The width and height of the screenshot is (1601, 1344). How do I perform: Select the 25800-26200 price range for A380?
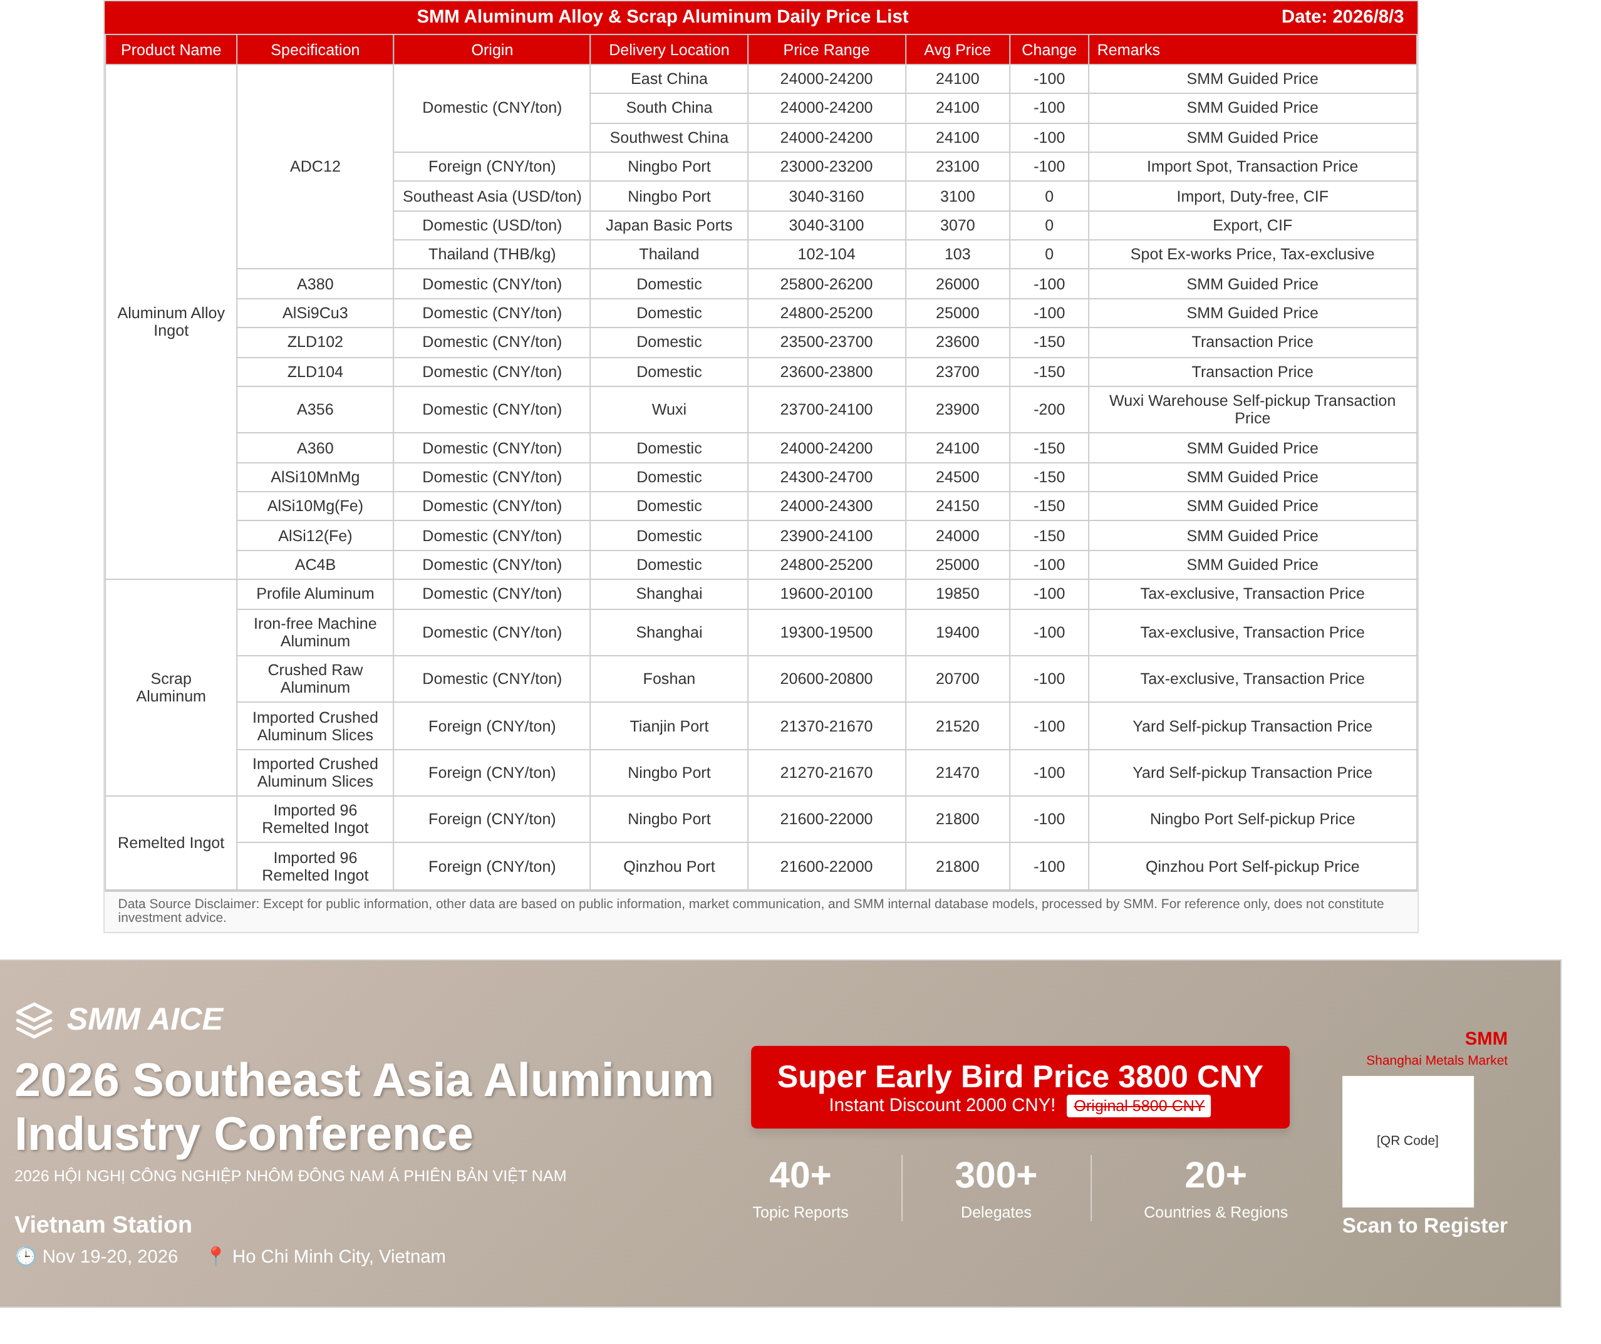826,284
